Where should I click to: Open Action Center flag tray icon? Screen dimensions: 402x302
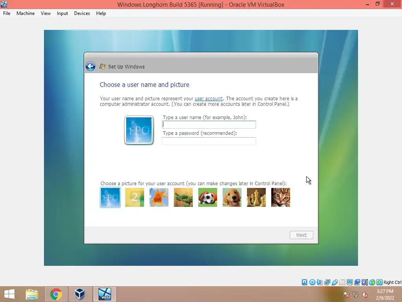point(346,295)
